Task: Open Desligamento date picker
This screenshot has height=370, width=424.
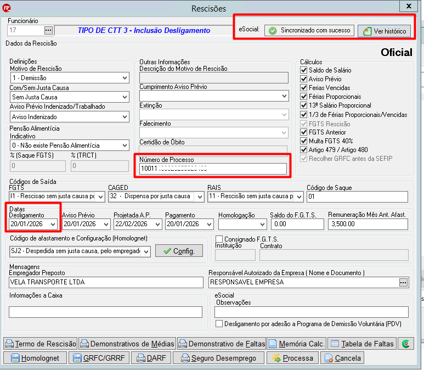Action: coord(53,225)
